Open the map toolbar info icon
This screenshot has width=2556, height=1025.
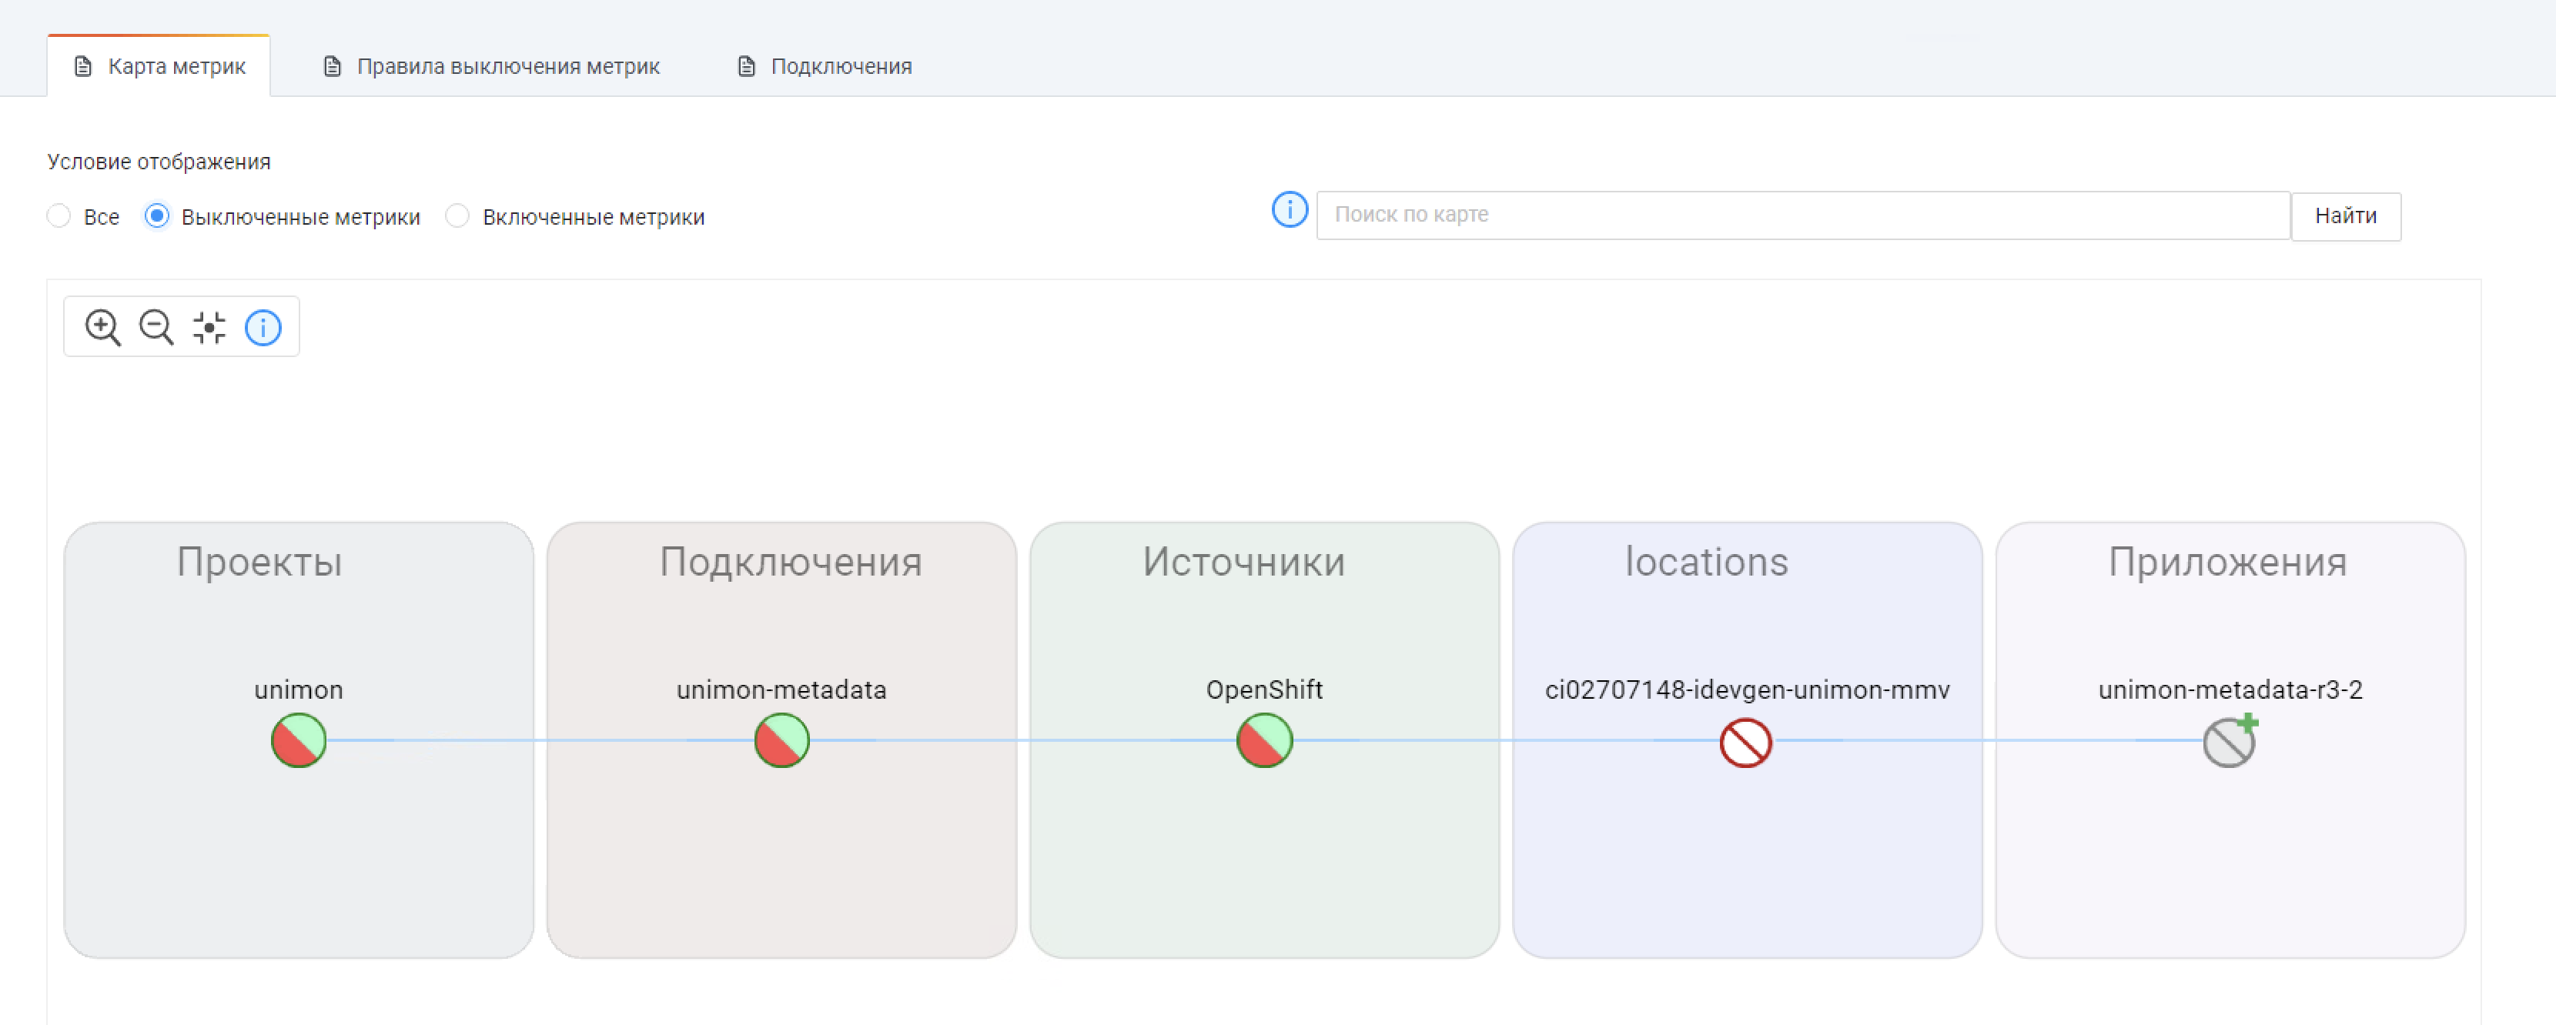pos(263,327)
